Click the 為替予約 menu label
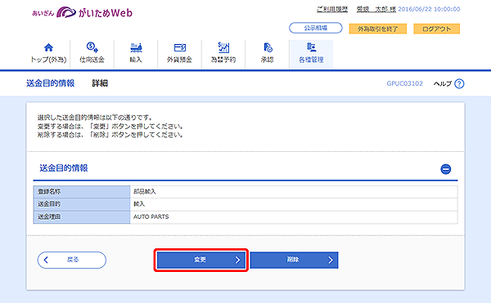Image resolution: width=491 pixels, height=303 pixels. click(223, 60)
